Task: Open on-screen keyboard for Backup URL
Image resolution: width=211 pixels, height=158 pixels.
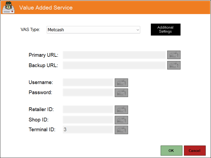Action: (x=174, y=65)
